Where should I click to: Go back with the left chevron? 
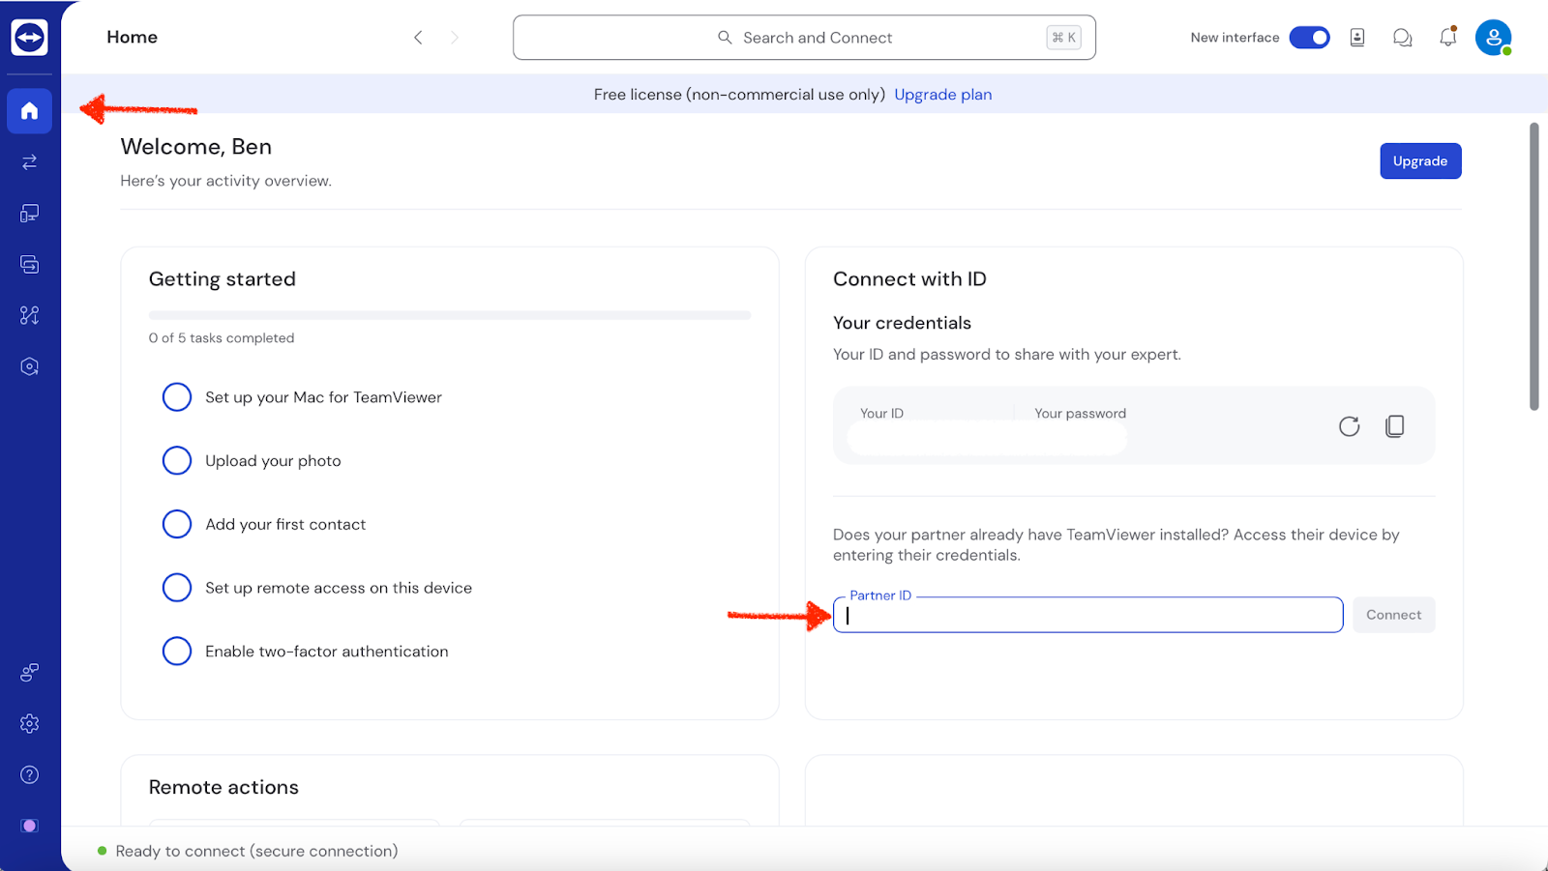[x=418, y=38]
